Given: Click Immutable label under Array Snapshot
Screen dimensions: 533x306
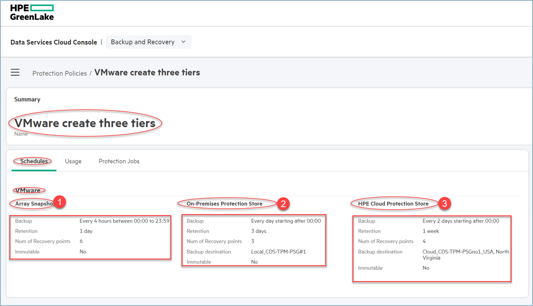Looking at the screenshot, I should (27, 252).
